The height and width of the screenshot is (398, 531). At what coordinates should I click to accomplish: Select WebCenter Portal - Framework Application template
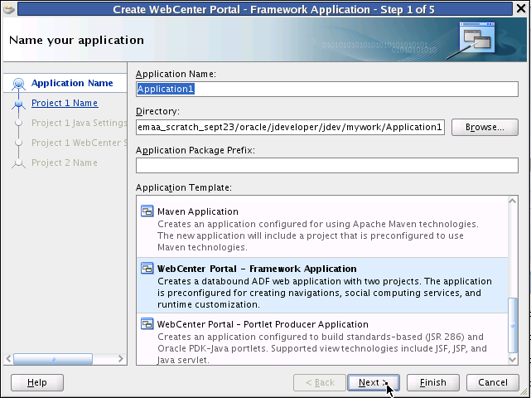pyautogui.click(x=322, y=285)
